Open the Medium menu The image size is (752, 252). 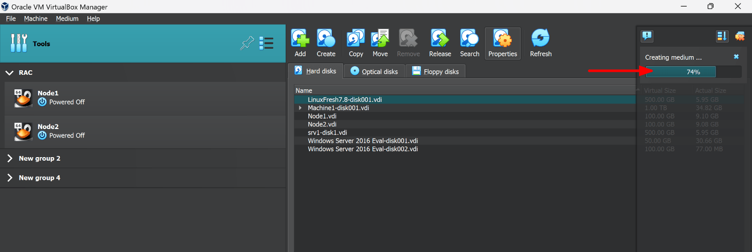tap(67, 19)
